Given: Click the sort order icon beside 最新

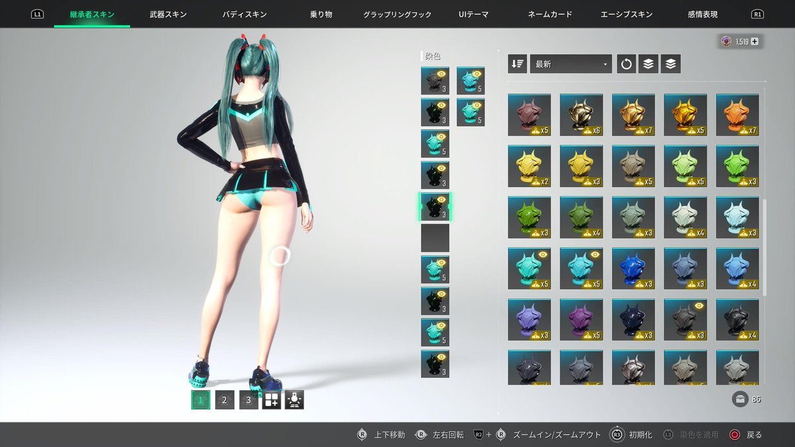Looking at the screenshot, I should pyautogui.click(x=517, y=64).
